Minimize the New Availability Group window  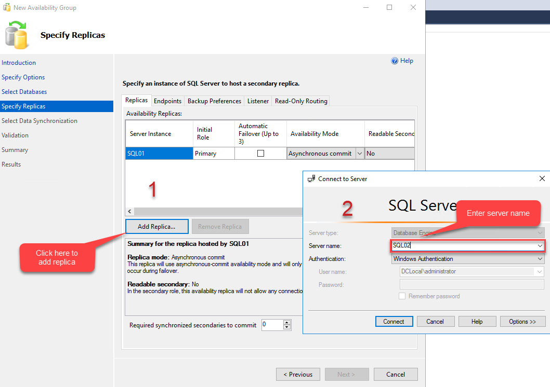[x=366, y=7]
